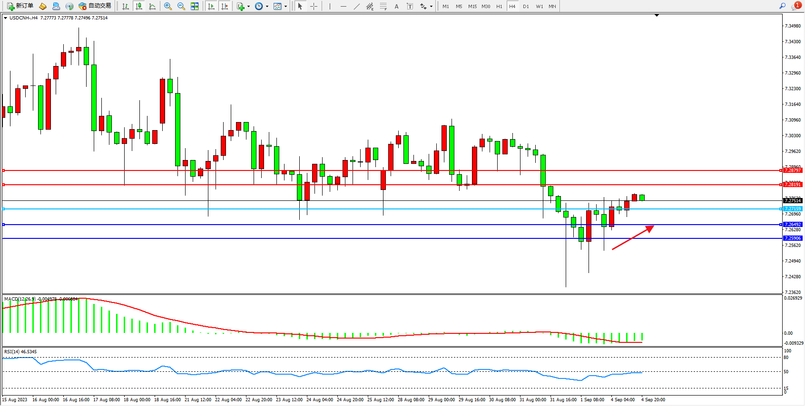This screenshot has width=805, height=406.
Task: Switch timeframe to D1
Action: (x=526, y=6)
